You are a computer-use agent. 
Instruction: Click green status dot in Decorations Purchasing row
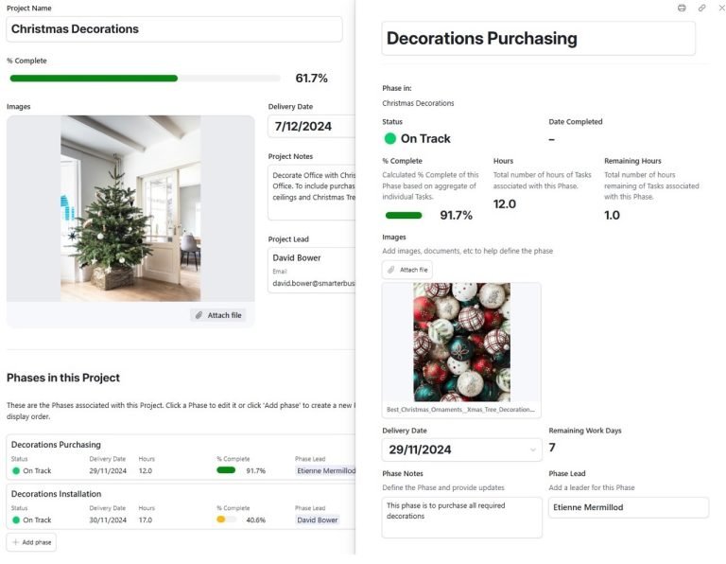pyautogui.click(x=15, y=470)
